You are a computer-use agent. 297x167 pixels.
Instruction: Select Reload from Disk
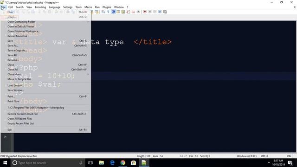pos(46,36)
